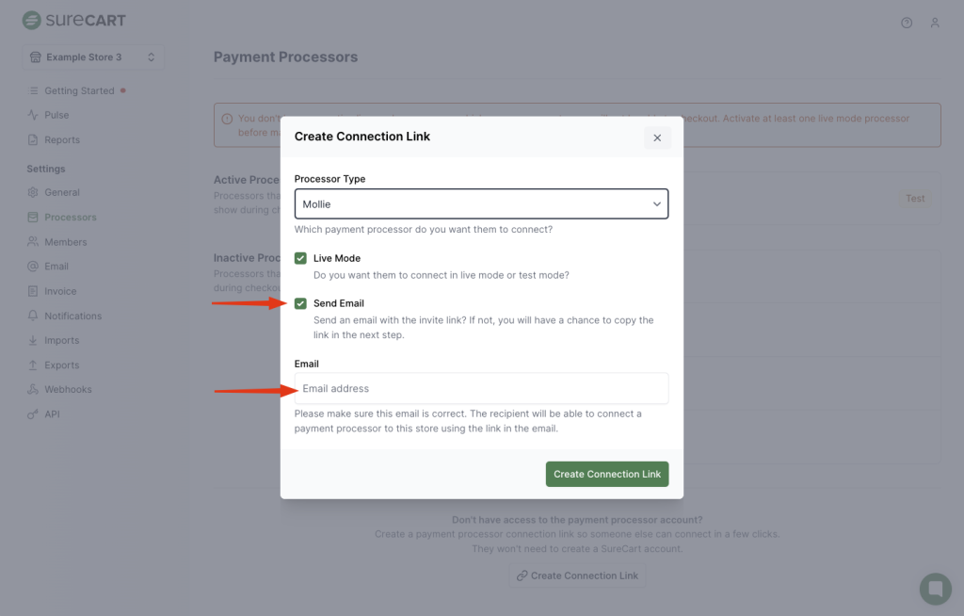
Task: Expand the Processor Type Mollie dropdown
Action: click(x=480, y=203)
